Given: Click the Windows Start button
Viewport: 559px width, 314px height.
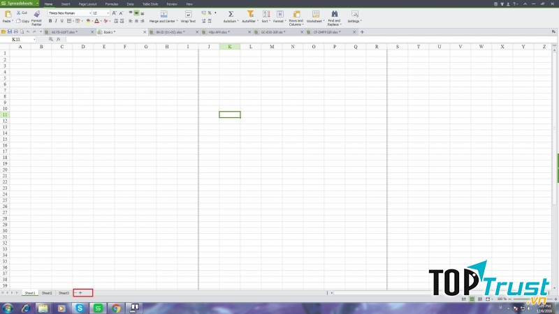Looking at the screenshot, I should [8, 308].
